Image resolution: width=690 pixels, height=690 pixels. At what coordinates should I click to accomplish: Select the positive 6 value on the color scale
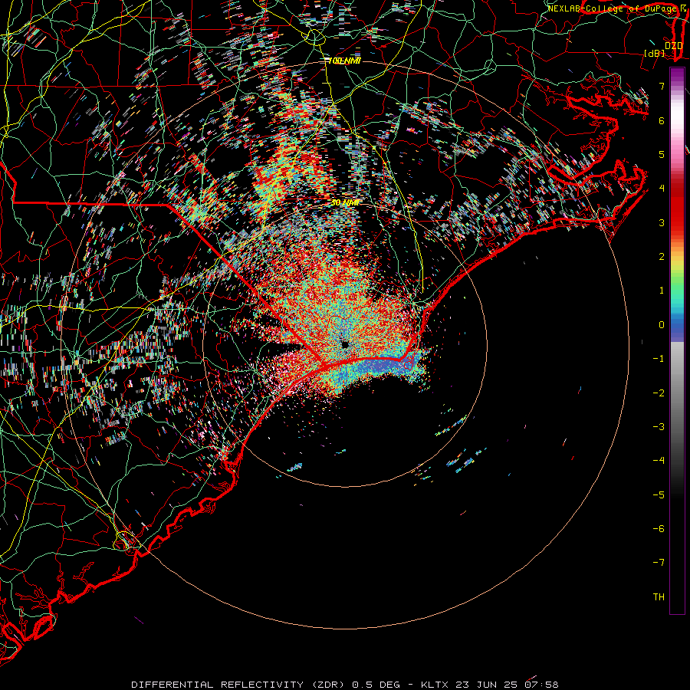click(662, 120)
